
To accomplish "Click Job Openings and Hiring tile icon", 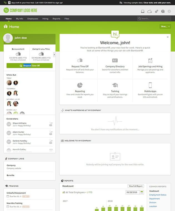I will pyautogui.click(x=150, y=61).
